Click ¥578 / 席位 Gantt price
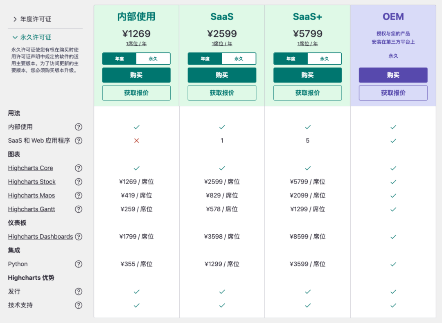The width and height of the screenshot is (442, 323). click(222, 209)
